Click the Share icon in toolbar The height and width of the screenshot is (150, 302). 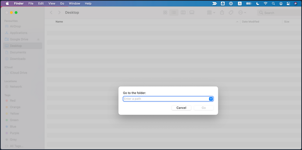coord(222,12)
